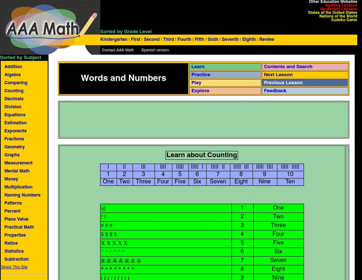Click 'Four' in the green table
This screenshot has height=280, width=362.
[x=278, y=234]
